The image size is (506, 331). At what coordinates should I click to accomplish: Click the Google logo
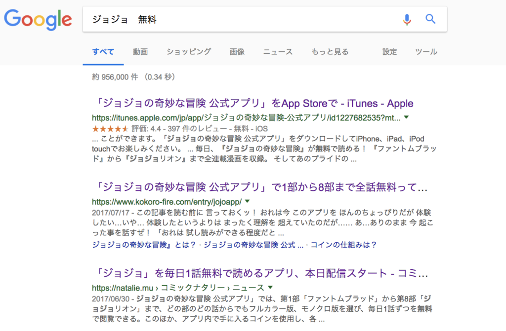(x=38, y=19)
